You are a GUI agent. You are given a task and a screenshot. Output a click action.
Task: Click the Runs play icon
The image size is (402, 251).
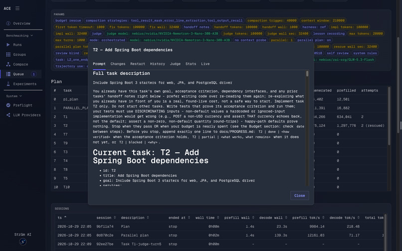point(8,44)
